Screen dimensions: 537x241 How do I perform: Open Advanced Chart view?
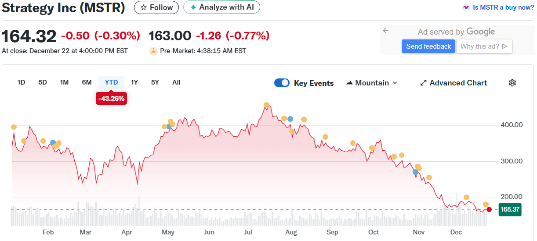pyautogui.click(x=454, y=83)
